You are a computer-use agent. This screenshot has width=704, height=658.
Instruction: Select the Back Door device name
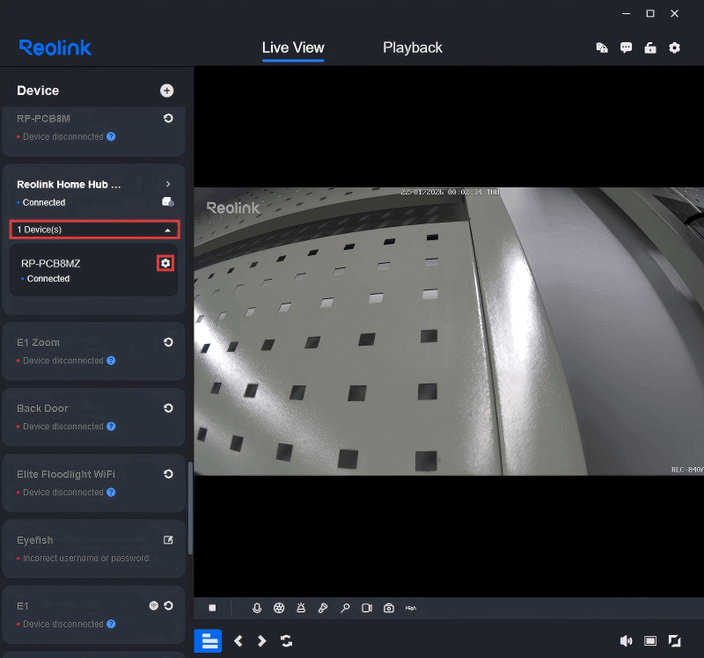coord(42,408)
